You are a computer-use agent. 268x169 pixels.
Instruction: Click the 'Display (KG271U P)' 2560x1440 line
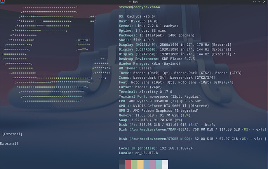click(x=175, y=45)
